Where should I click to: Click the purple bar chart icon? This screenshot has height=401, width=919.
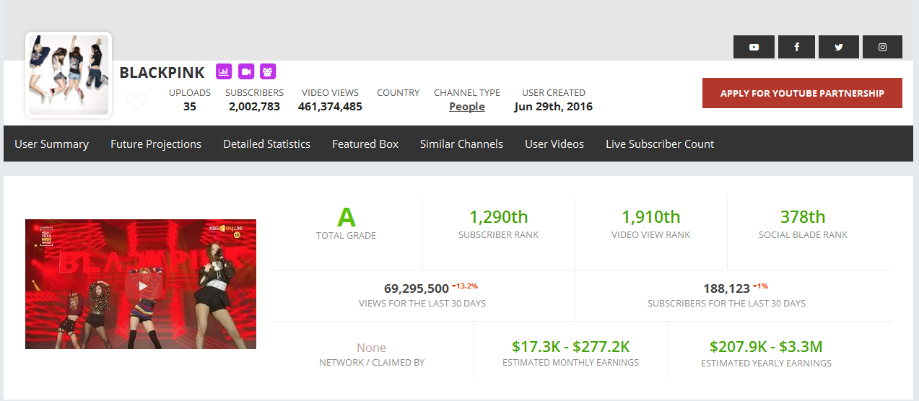coord(224,71)
